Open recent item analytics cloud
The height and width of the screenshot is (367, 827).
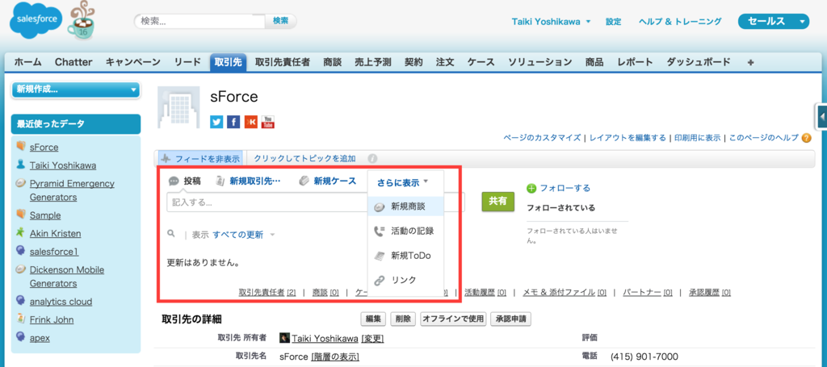tap(61, 302)
